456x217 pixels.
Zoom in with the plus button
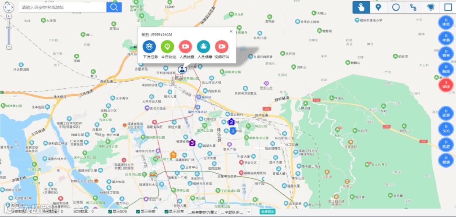coord(9,16)
